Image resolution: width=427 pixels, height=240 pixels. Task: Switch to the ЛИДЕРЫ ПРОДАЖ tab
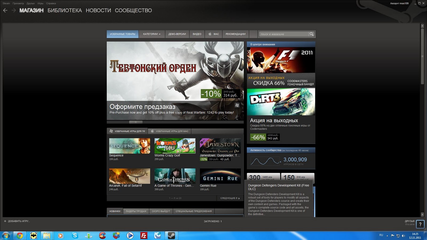click(136, 211)
